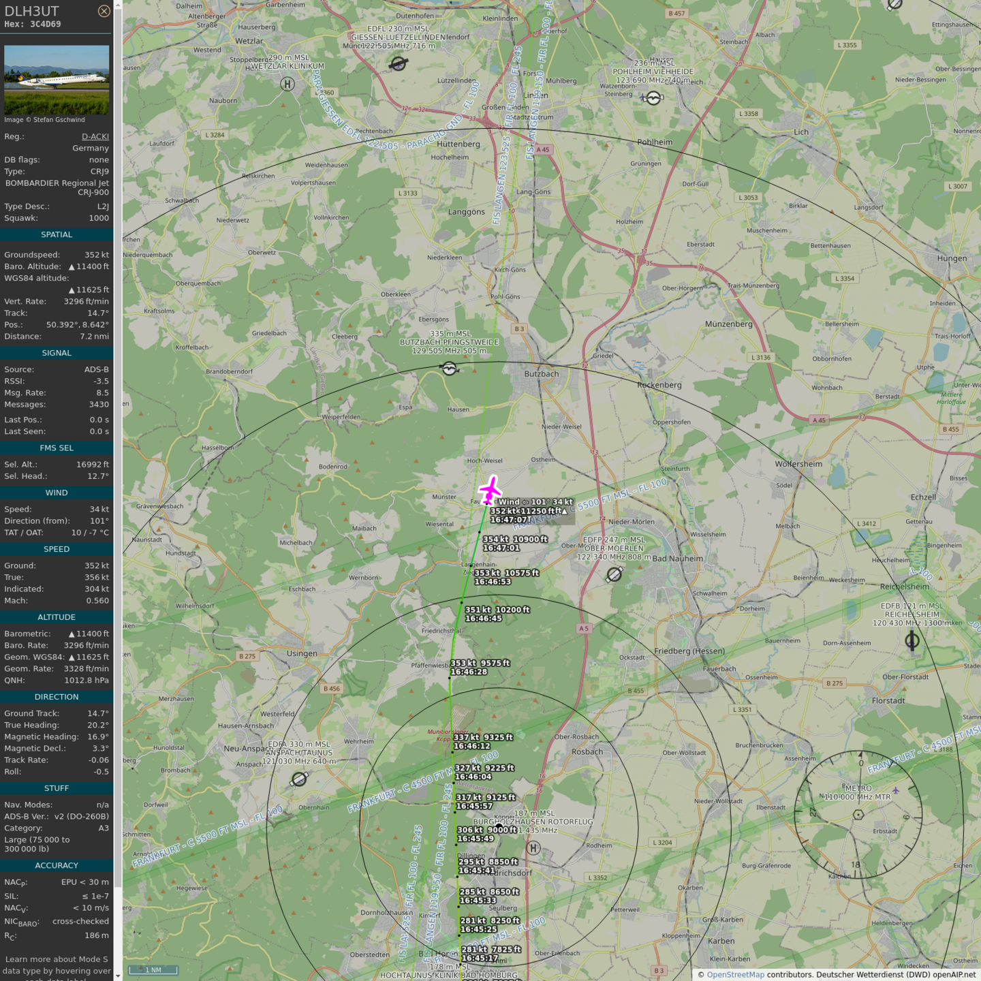Select the magenta DLH3UT aircraft marker
The image size is (981, 981).
click(x=490, y=490)
